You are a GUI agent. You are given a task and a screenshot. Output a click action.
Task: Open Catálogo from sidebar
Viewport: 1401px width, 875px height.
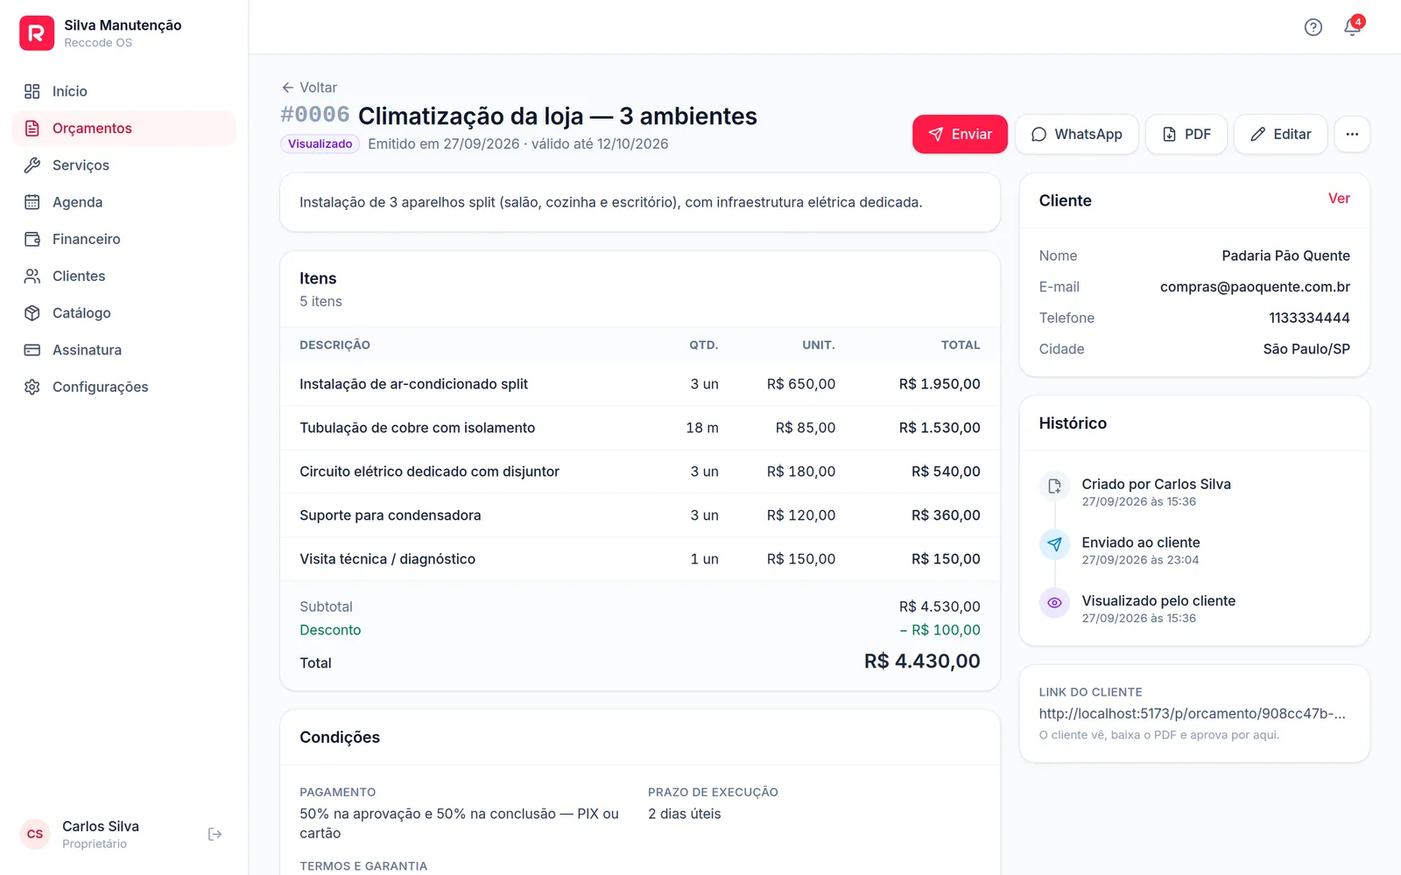click(124, 312)
